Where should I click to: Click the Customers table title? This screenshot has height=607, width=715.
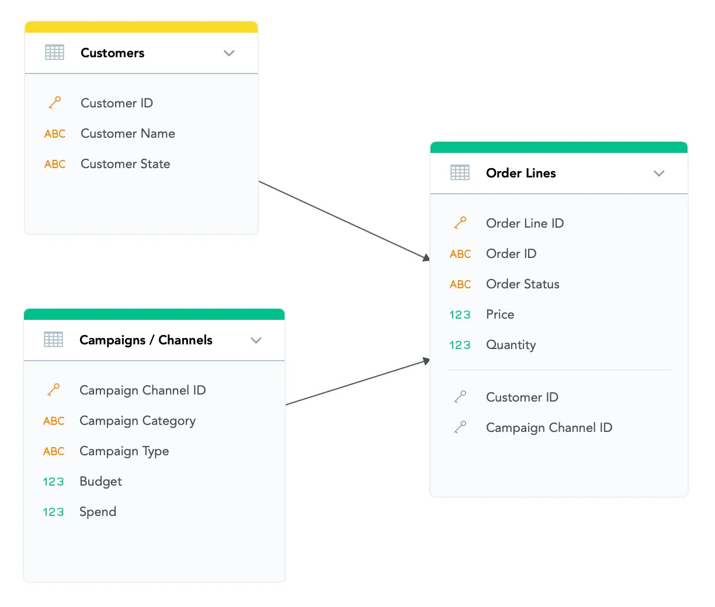(112, 53)
